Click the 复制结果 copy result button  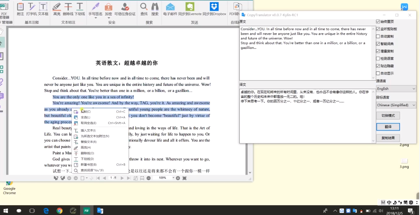click(388, 138)
